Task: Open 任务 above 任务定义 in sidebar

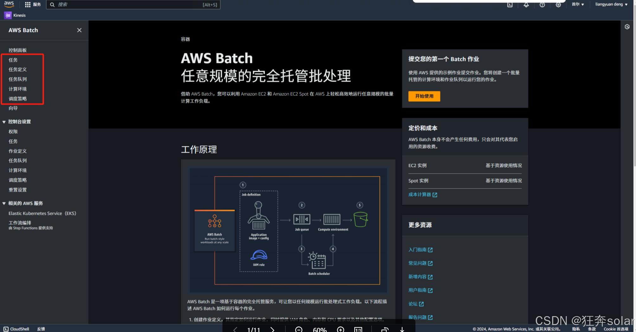Action: point(13,60)
